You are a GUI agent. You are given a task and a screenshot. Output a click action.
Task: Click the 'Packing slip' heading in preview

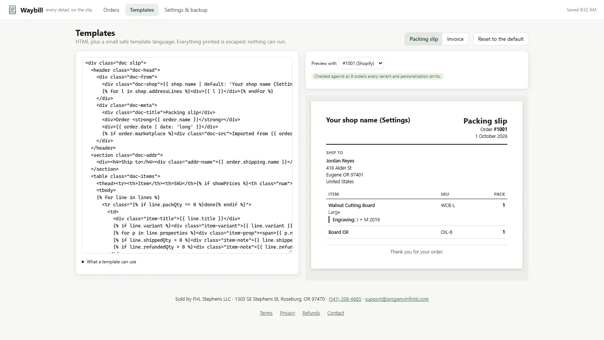(x=485, y=121)
